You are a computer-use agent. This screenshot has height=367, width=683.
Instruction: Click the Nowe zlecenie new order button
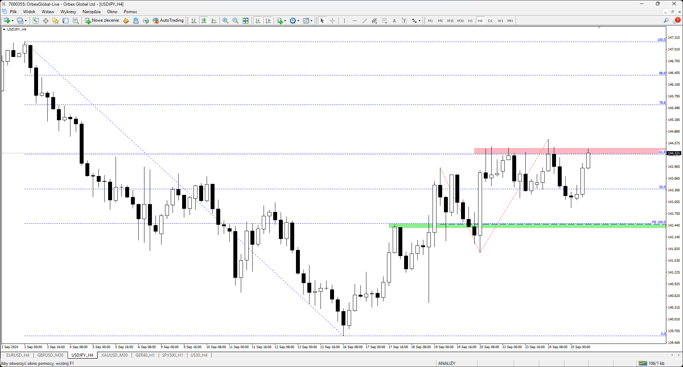tap(102, 21)
